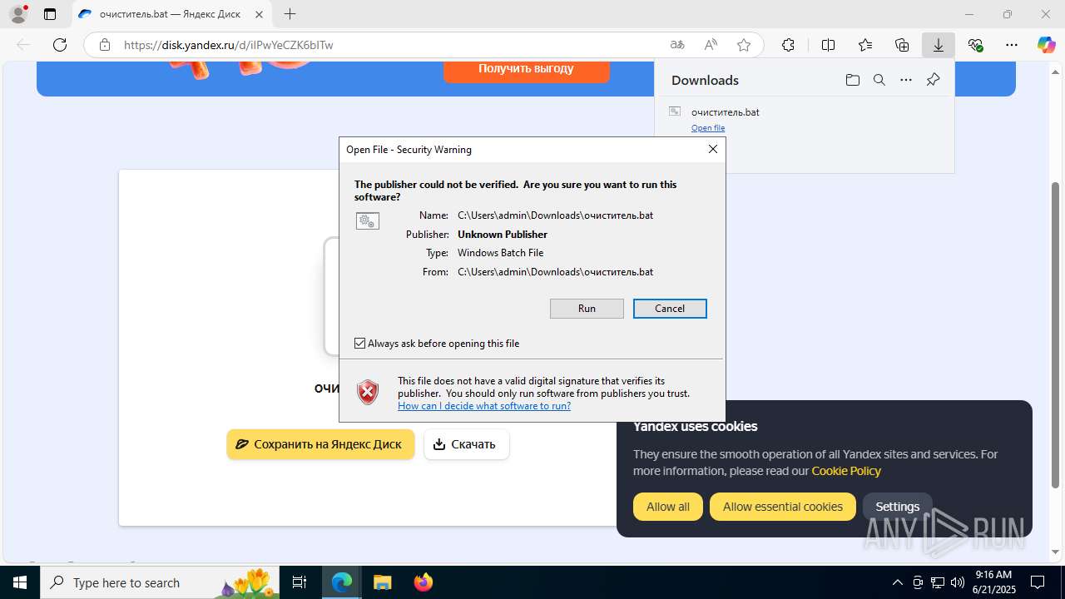
Task: Open How can I decide what software to run link
Action: [x=484, y=406]
